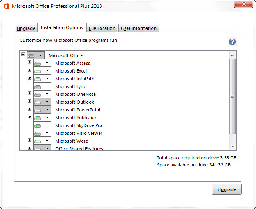Expand the Microsoft Outlook tree node
Viewport: 256px width, 209px height.
click(29, 101)
